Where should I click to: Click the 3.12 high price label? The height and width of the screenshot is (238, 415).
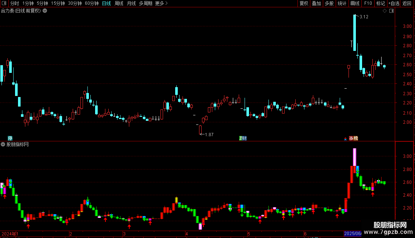click(x=364, y=17)
